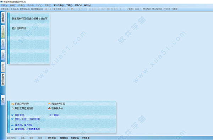The image size is (213, 140).
Task: Click 快速应用向导 text link
Action: (22, 104)
